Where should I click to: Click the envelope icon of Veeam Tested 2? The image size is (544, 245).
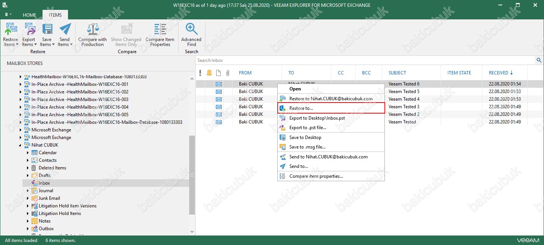coord(219,114)
